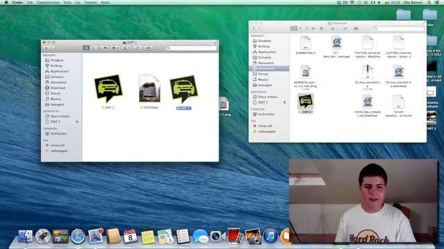
Task: Open Aiuto menu in menu bar
Action: click(x=105, y=2)
